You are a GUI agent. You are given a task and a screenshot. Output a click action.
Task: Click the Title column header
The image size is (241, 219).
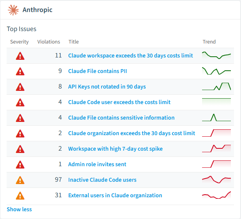pyautogui.click(x=74, y=42)
